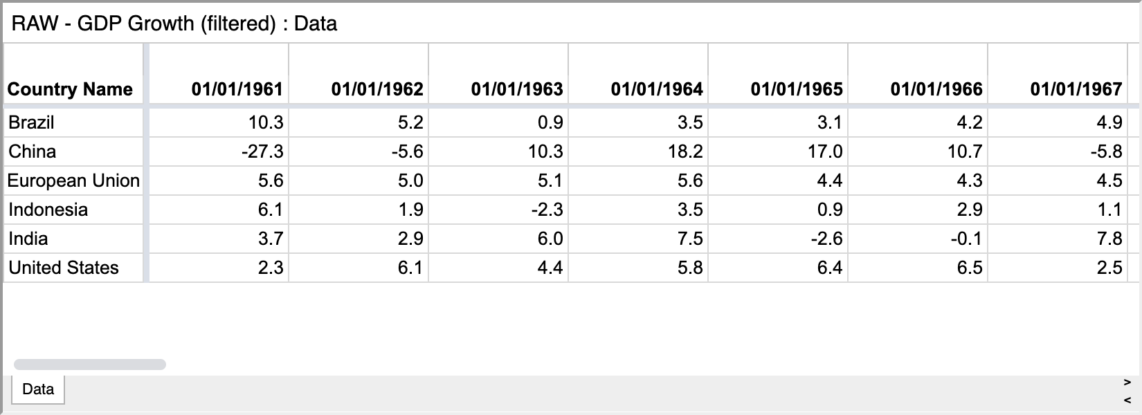Select India's 1965 value -2.6

pyautogui.click(x=778, y=239)
